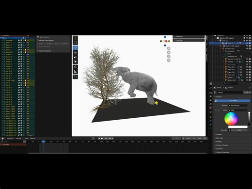The height and width of the screenshot is (189, 252).
Task: Click the filter icon beside timeline search
Action: point(24,142)
